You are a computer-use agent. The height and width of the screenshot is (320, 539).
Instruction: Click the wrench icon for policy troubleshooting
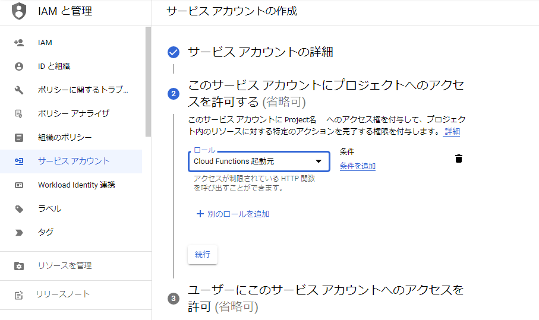click(x=19, y=90)
